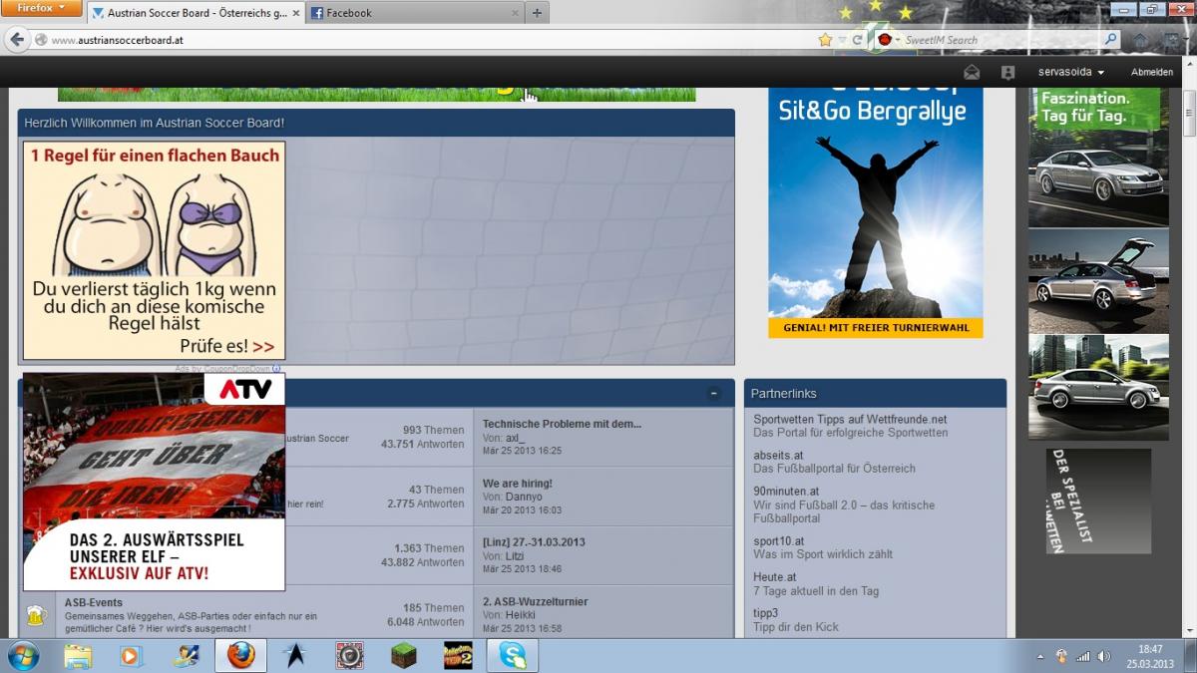Click the 'flachen Bauch' diet ad
1197x673 pixels.
tap(154, 250)
